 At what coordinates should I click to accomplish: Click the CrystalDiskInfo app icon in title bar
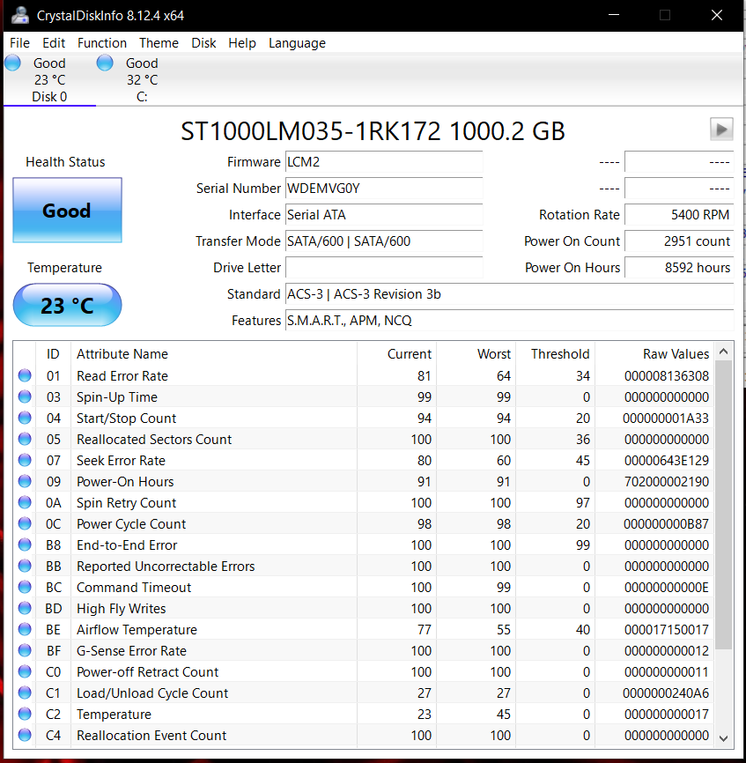[19, 15]
